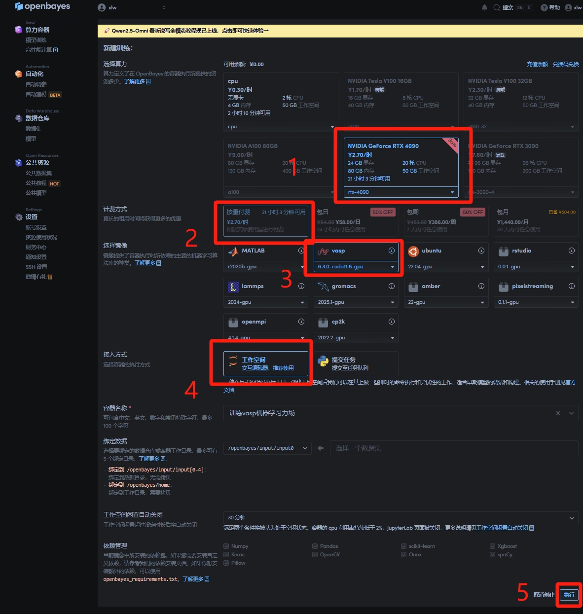Click the 兑换码兑换 link

tap(566, 64)
